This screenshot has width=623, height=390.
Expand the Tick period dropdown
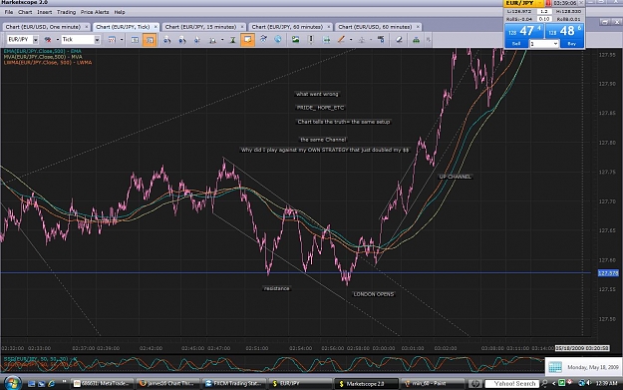pyautogui.click(x=97, y=39)
